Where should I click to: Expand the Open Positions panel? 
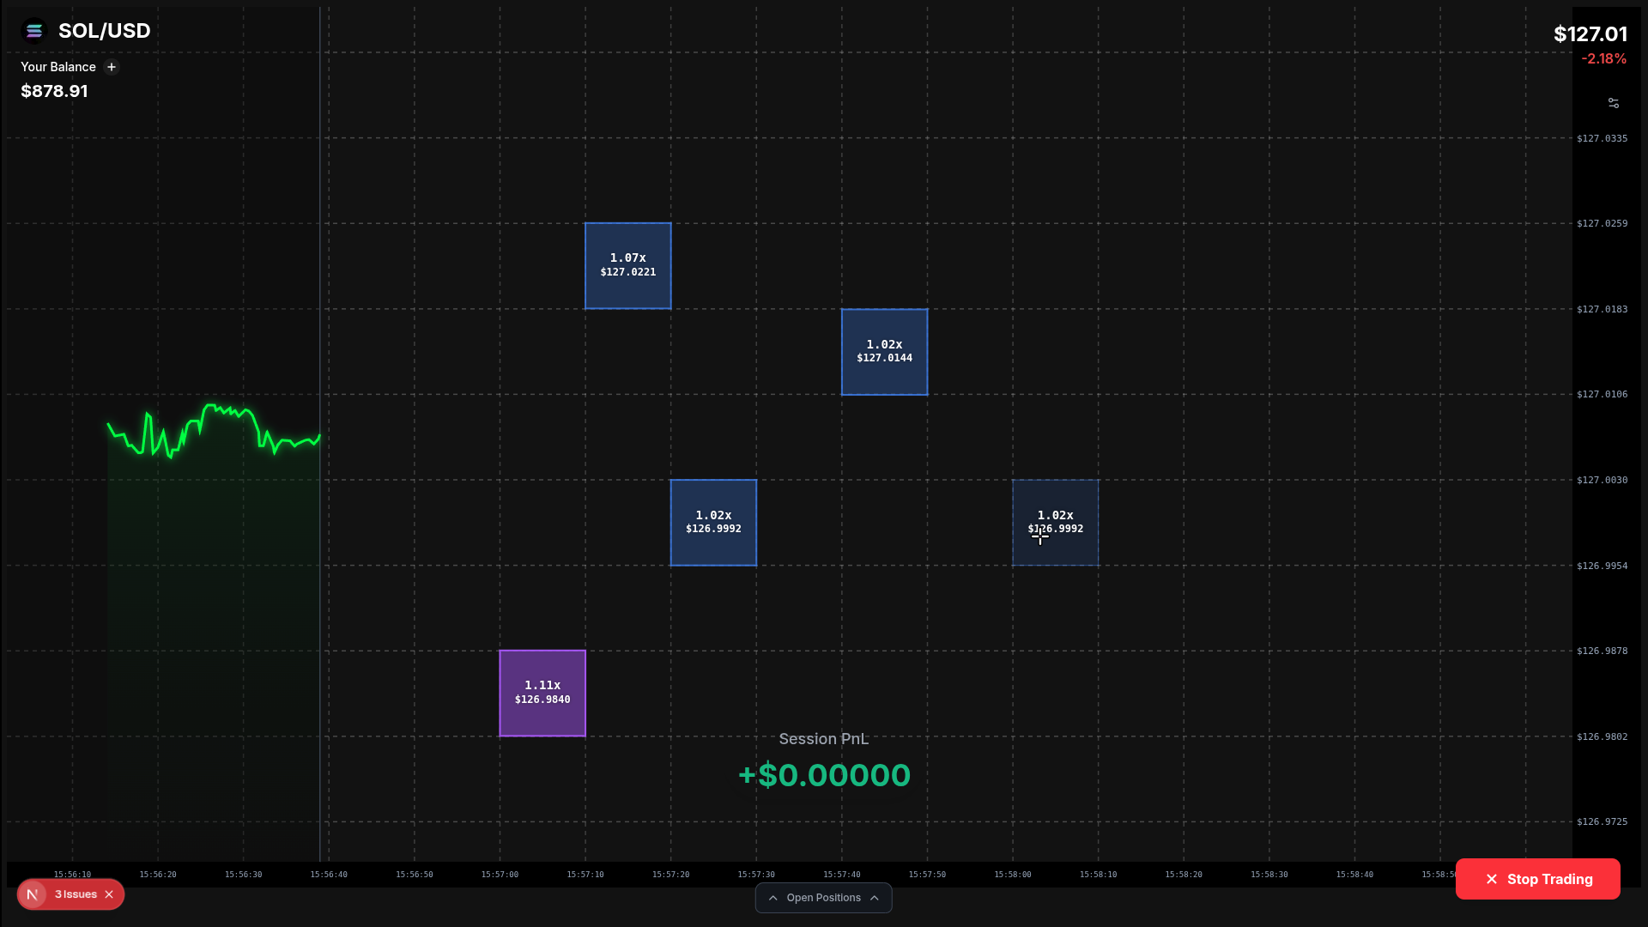823,898
